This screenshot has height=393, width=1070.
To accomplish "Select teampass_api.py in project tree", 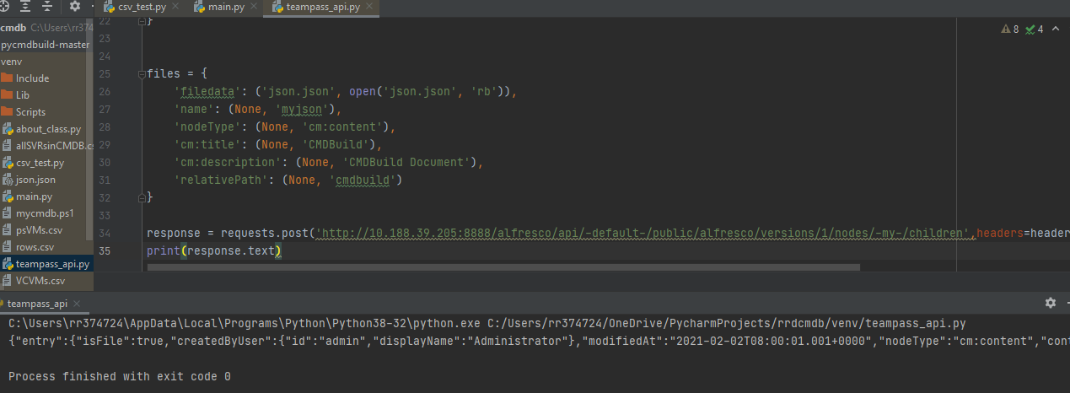I will [46, 264].
